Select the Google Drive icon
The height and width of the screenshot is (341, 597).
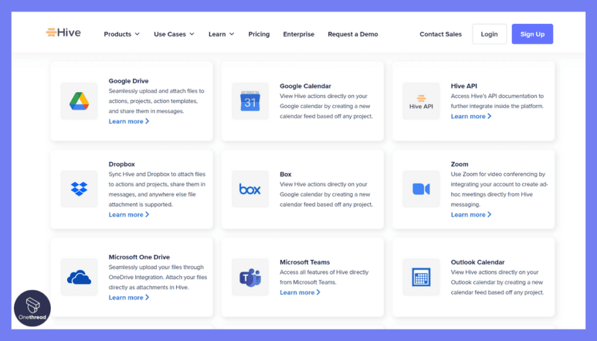click(79, 101)
